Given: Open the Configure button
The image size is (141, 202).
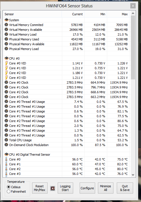Looking at the screenshot, I should tap(87, 188).
